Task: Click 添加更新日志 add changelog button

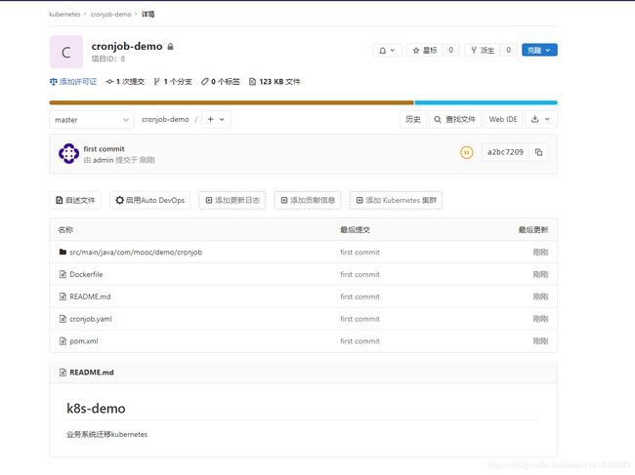Action: coord(233,200)
